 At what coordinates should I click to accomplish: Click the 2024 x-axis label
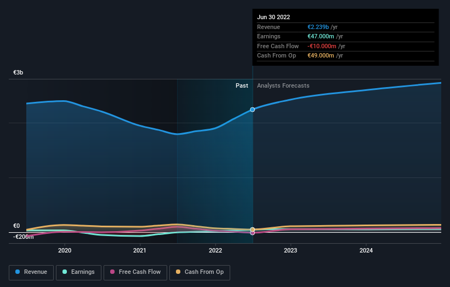pyautogui.click(x=366, y=250)
